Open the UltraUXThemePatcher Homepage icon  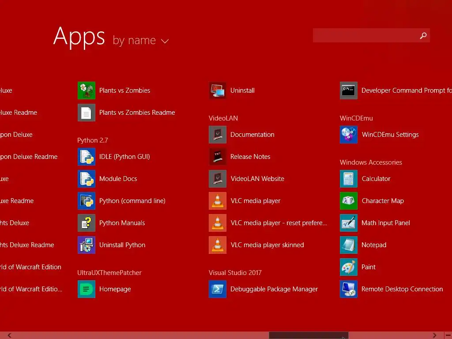[x=87, y=289]
